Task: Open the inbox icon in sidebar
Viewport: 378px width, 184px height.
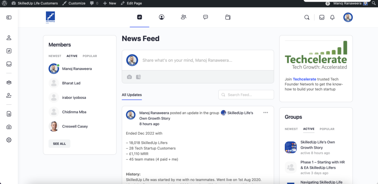Action: click(9, 64)
